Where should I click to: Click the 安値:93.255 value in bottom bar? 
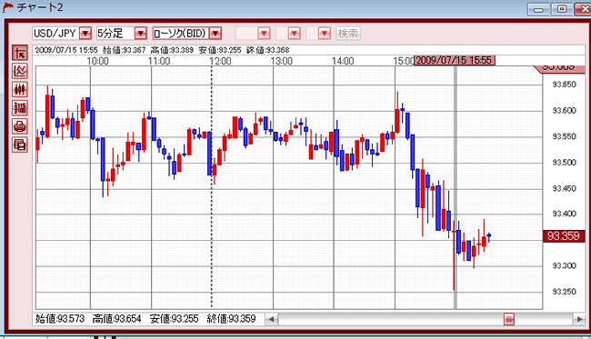click(175, 319)
